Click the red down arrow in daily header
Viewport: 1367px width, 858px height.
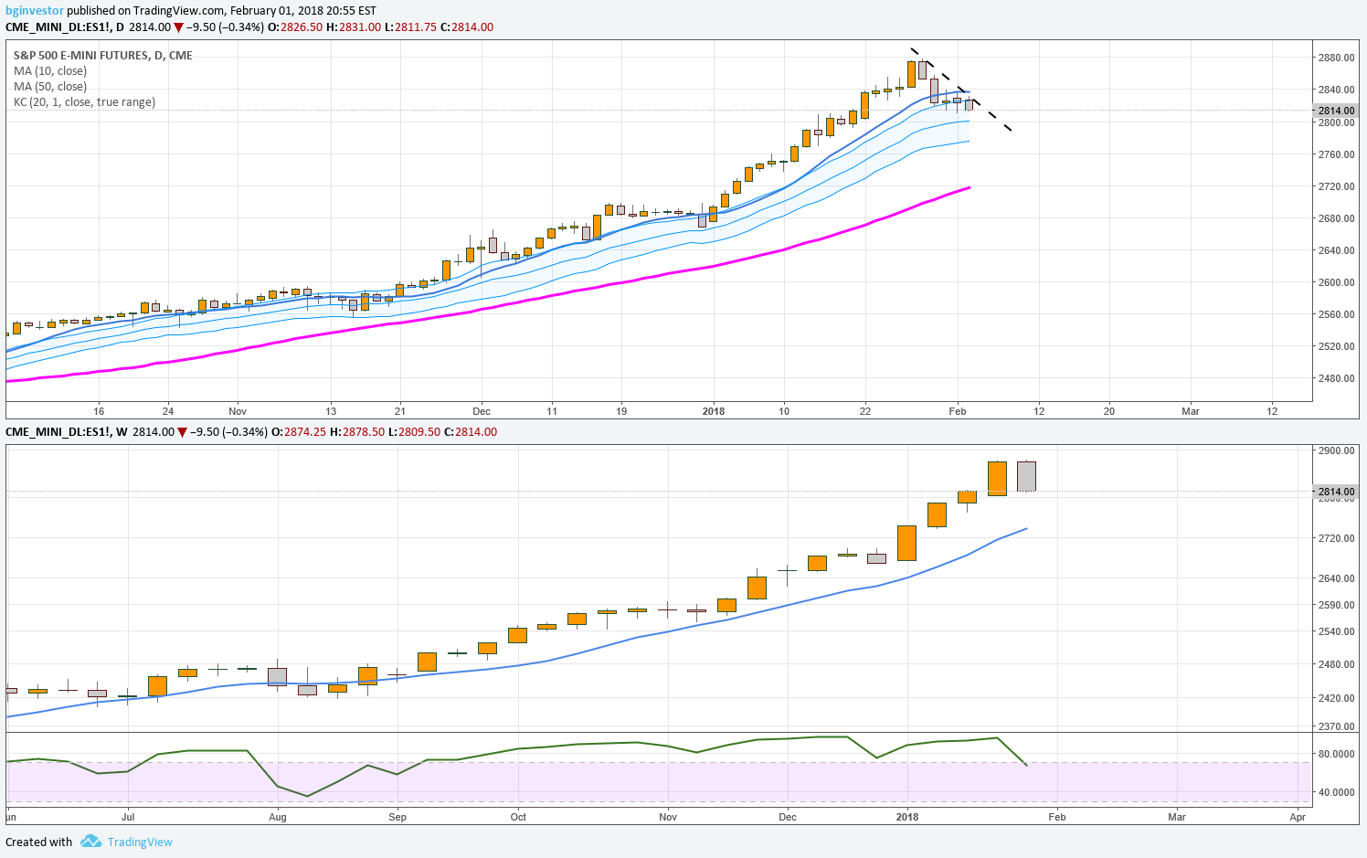point(179,27)
